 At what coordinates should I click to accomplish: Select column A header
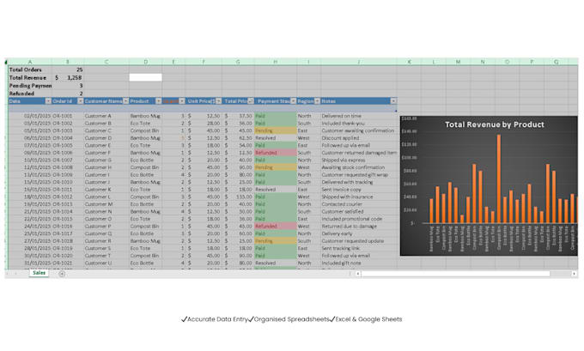30,62
